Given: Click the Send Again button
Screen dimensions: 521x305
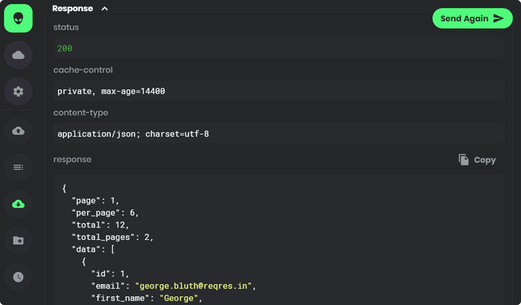Looking at the screenshot, I should click(472, 18).
